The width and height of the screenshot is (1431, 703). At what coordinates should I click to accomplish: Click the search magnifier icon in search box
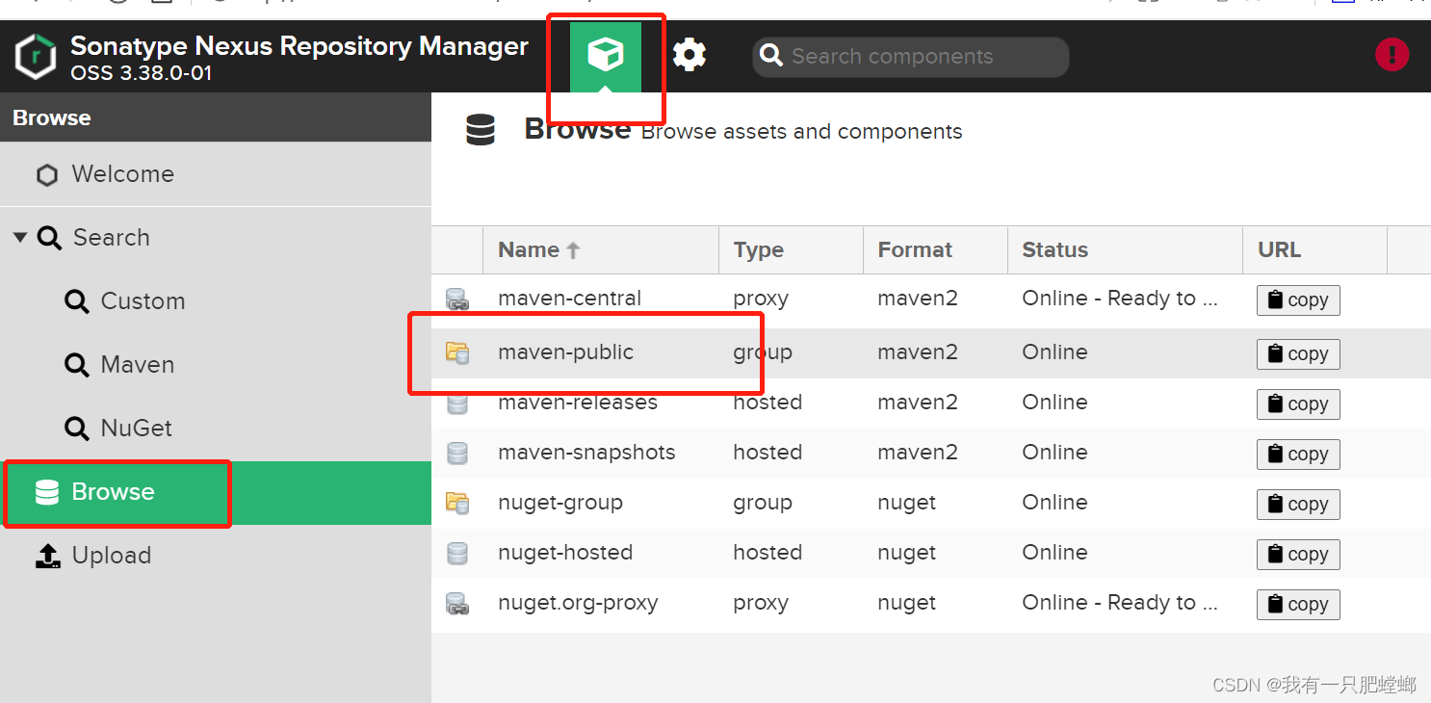(771, 56)
